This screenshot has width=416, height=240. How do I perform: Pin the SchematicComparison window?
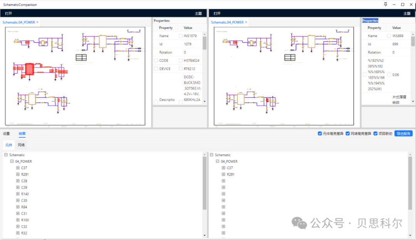[x=386, y=4]
